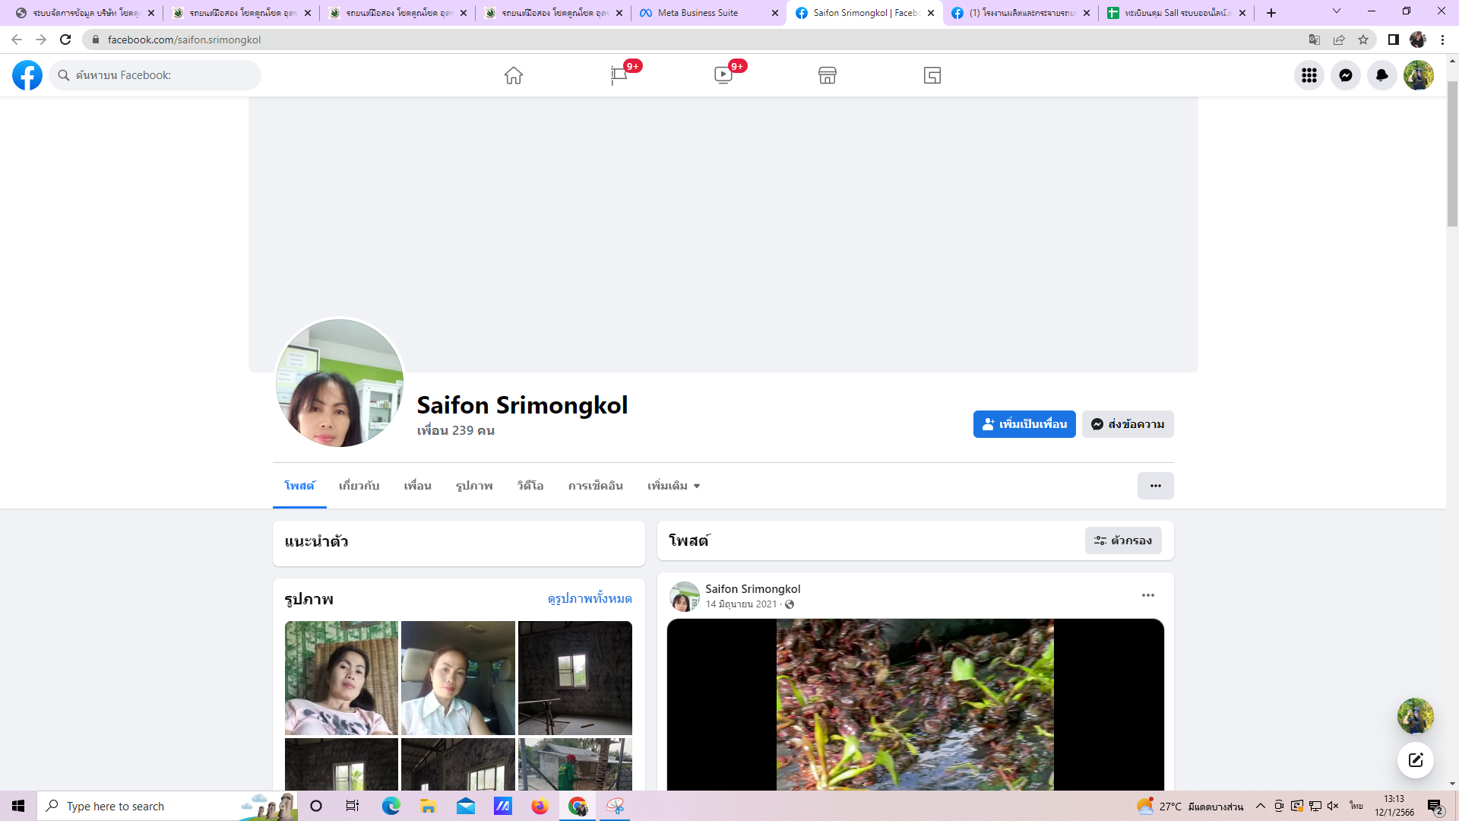Screen dimensions: 1459x821
Task: Click the new message compose icon
Action: coord(1416,760)
